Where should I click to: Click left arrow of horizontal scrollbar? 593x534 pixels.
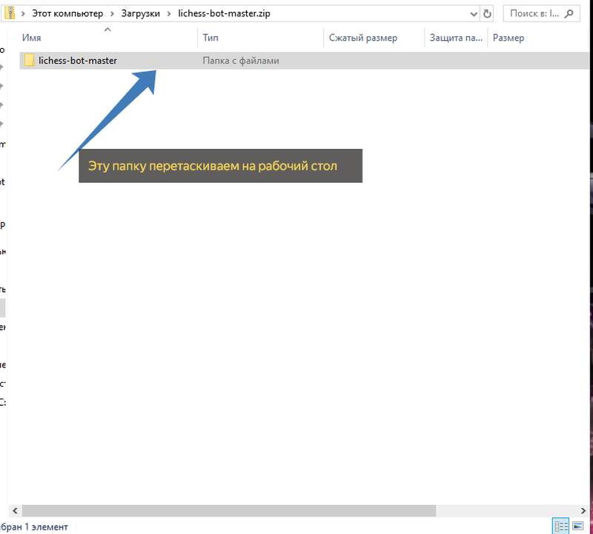[x=15, y=511]
